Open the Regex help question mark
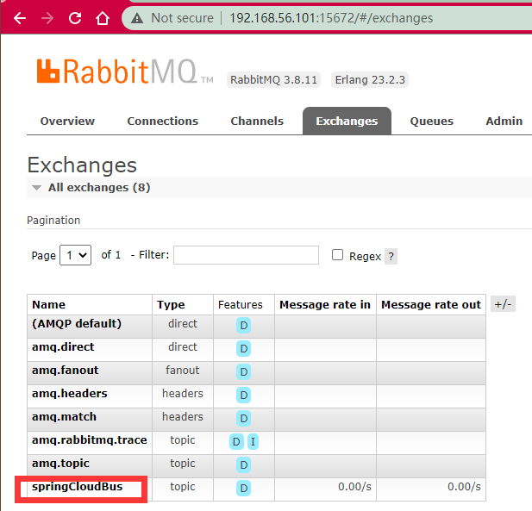The height and width of the screenshot is (511, 532). pyautogui.click(x=391, y=256)
